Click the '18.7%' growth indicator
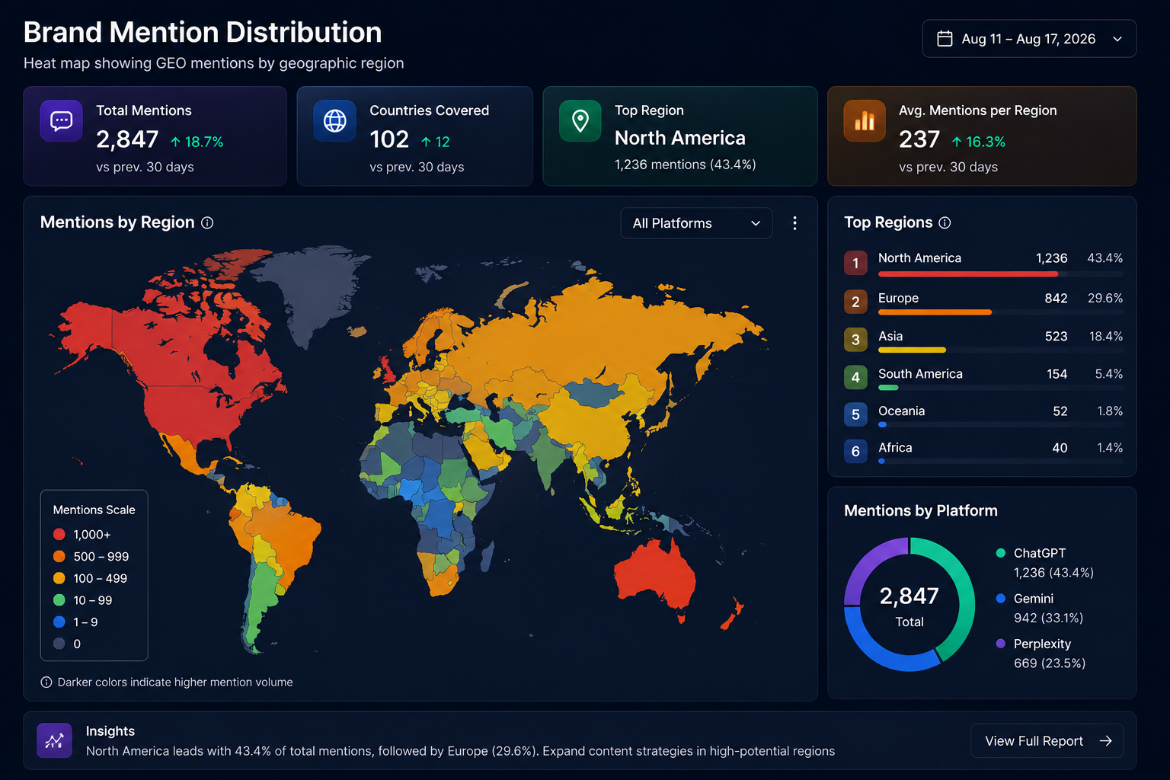 pyautogui.click(x=197, y=142)
